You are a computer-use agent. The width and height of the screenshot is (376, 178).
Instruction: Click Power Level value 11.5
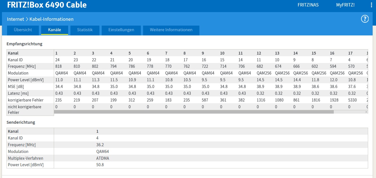(x=114, y=80)
